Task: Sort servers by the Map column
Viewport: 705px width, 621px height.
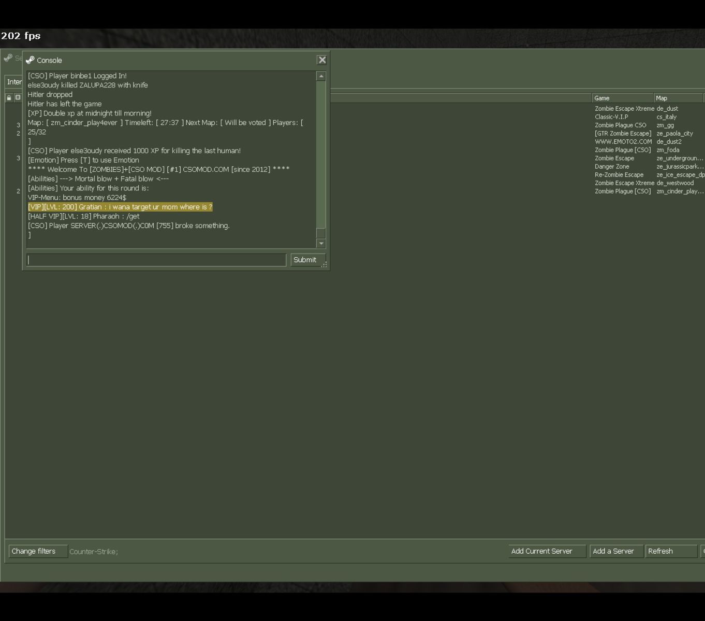Action: pos(678,98)
